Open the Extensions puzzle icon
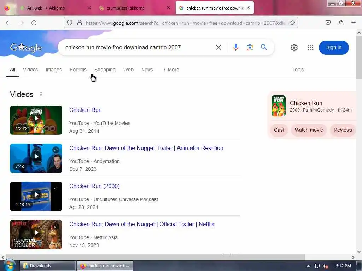 pyautogui.click(x=341, y=23)
